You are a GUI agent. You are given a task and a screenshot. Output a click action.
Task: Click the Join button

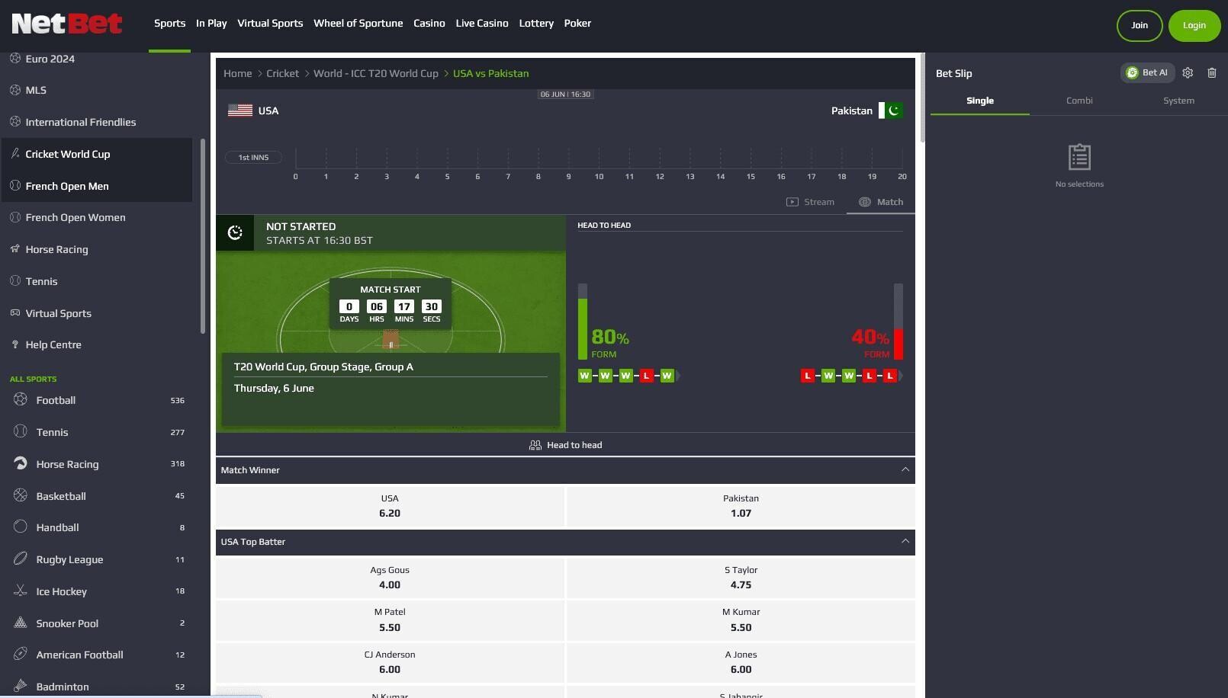1140,26
